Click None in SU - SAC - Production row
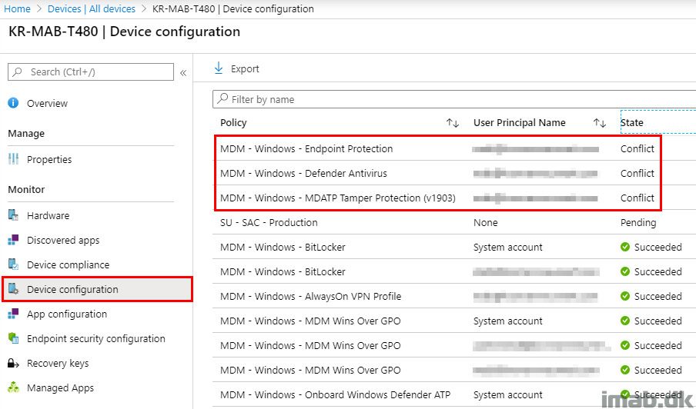This screenshot has height=409, width=696. [486, 222]
